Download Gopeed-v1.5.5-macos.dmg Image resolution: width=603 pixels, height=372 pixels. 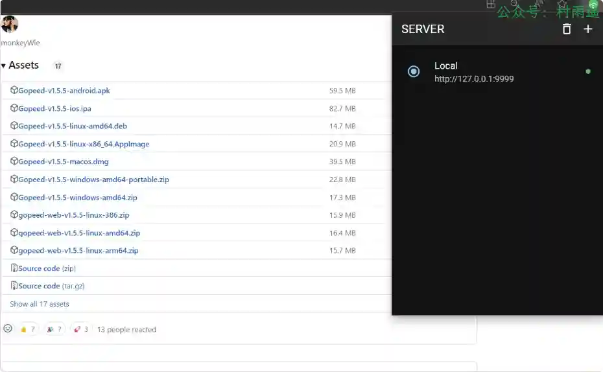(63, 161)
